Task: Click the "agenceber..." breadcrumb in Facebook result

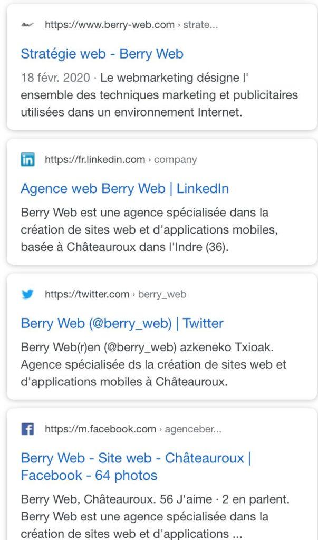Action: coord(193,429)
